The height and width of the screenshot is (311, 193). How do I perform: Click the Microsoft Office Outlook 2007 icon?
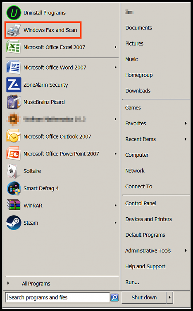[14, 136]
